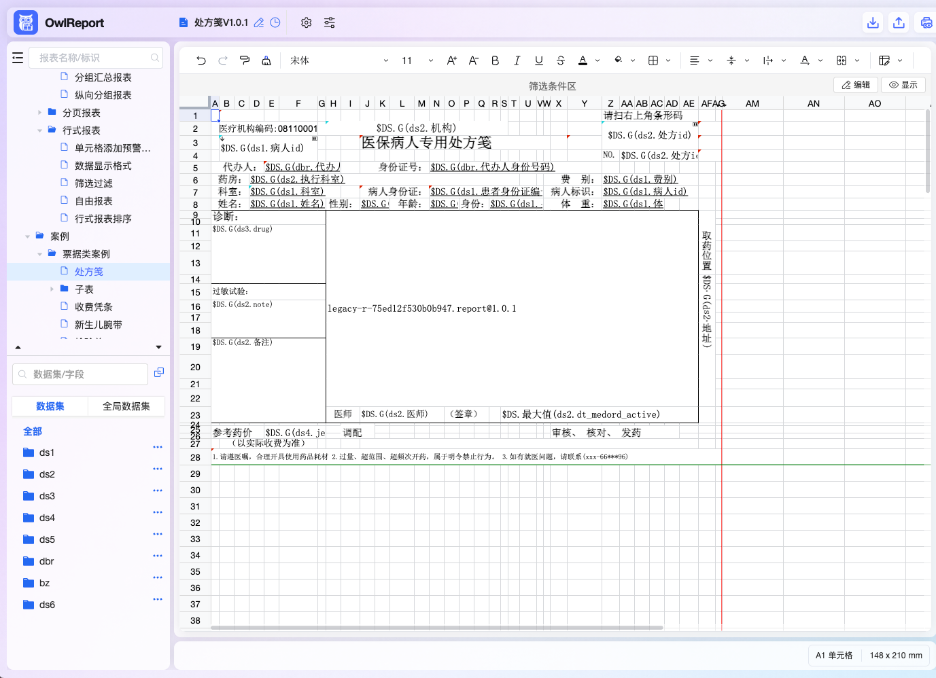Toggle strikethrough formatting
Screen dimensions: 936x678
click(x=561, y=60)
